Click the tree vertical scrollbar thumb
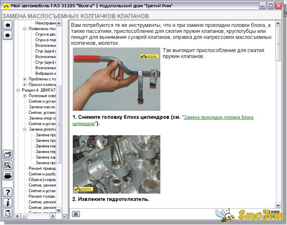The width and height of the screenshot is (287, 225). [x=59, y=124]
